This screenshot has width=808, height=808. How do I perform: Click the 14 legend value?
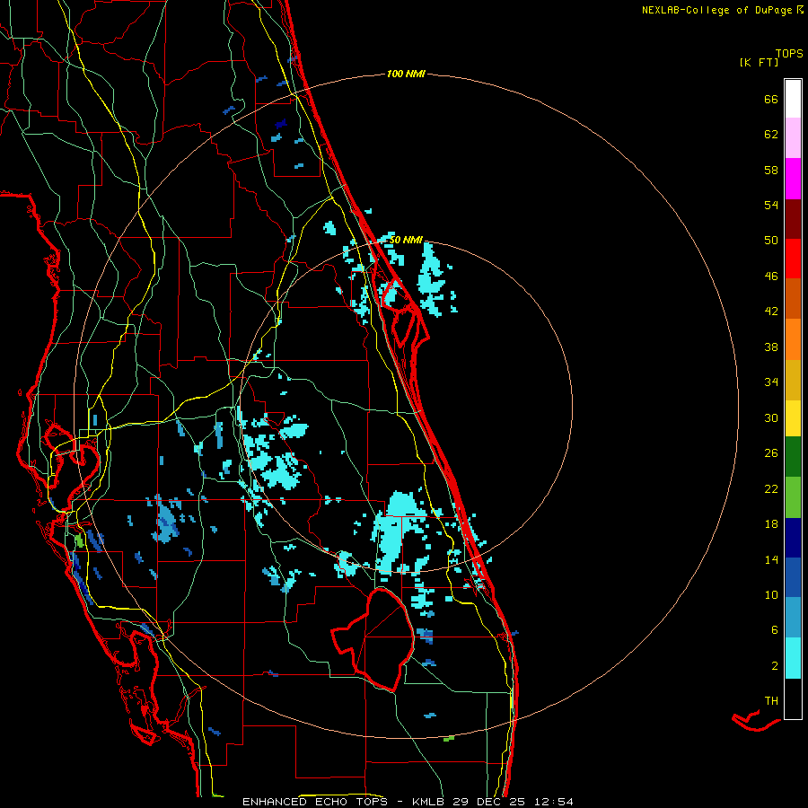click(x=771, y=559)
